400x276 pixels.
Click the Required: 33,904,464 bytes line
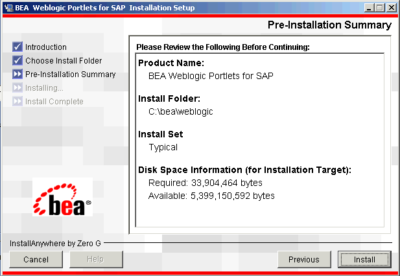(x=206, y=183)
